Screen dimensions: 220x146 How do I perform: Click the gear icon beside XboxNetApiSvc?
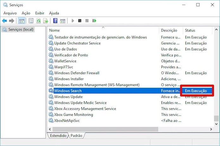point(51,121)
